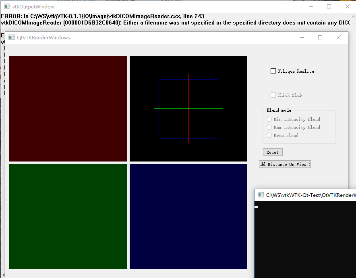Close the QtVTKRenderWindows window
Screen dimensions: 356x278
tap(339, 37)
